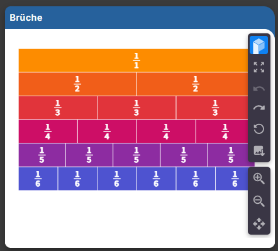
Task: Select the right 1/2 fraction tile
Action: [192, 84]
